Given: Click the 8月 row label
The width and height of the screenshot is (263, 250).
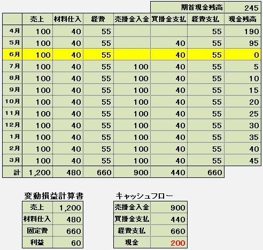Looking at the screenshot, I should (x=12, y=78).
